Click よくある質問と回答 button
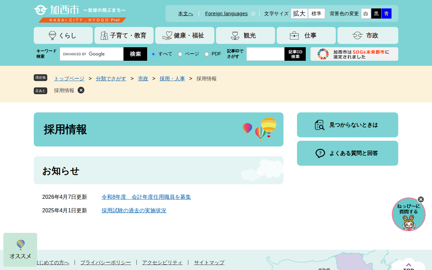Image resolution: width=432 pixels, height=270 pixels. (x=348, y=153)
